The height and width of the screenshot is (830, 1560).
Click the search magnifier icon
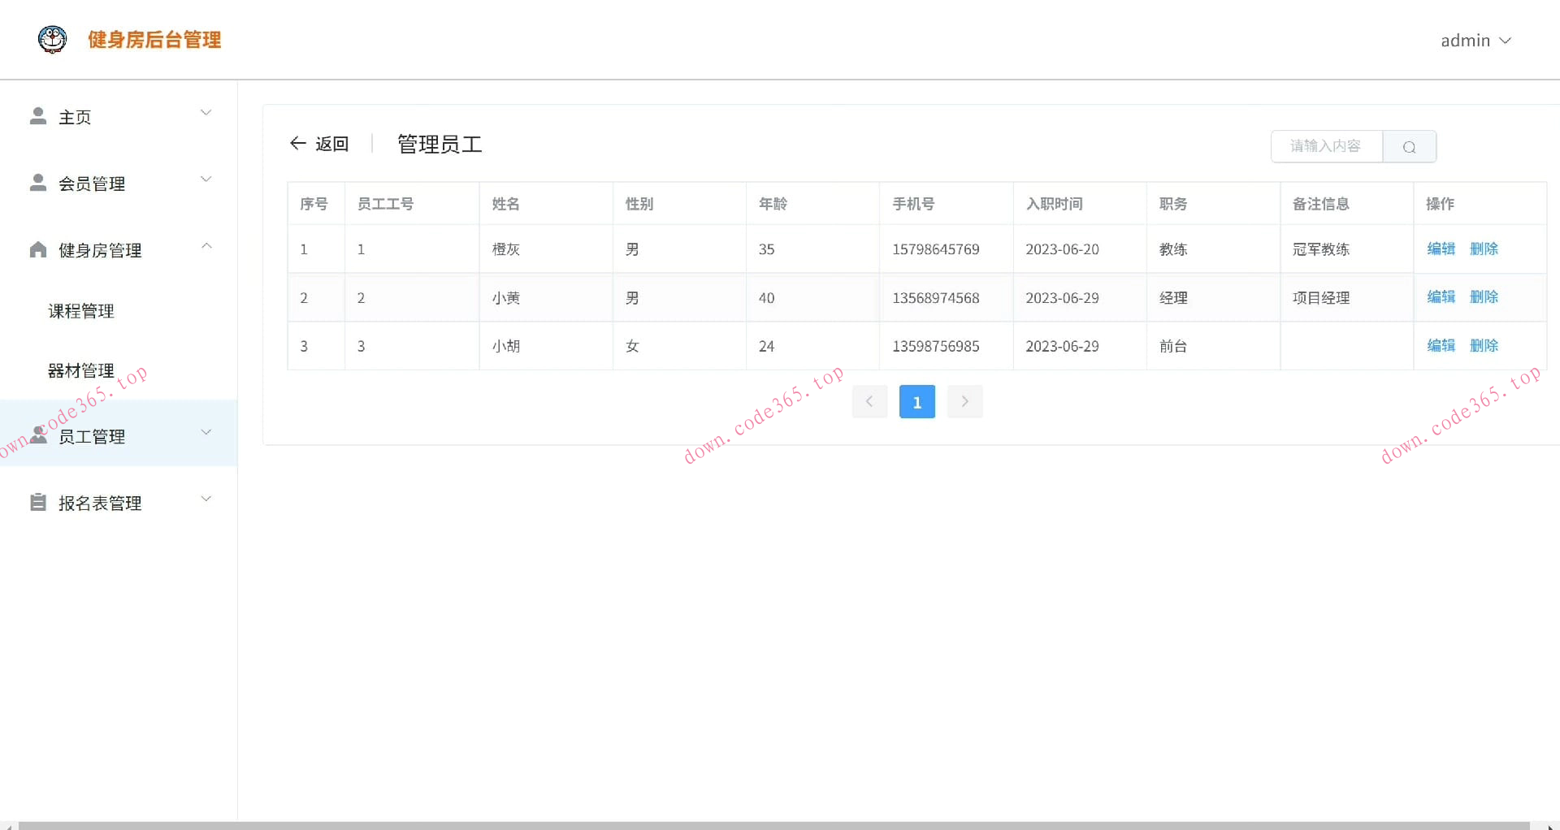(1409, 147)
